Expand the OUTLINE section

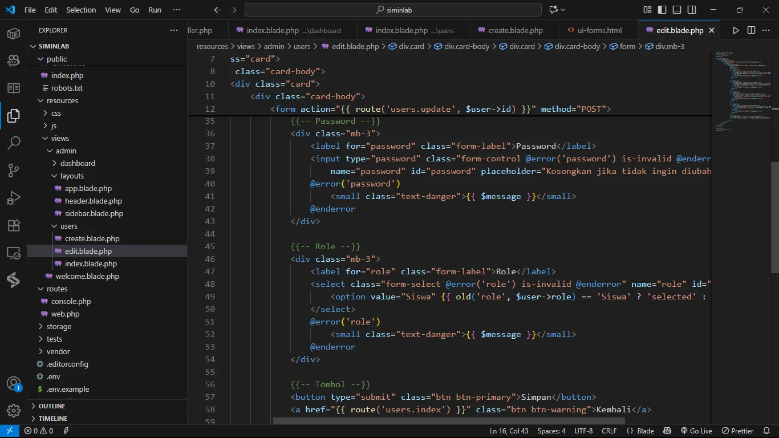click(x=52, y=406)
